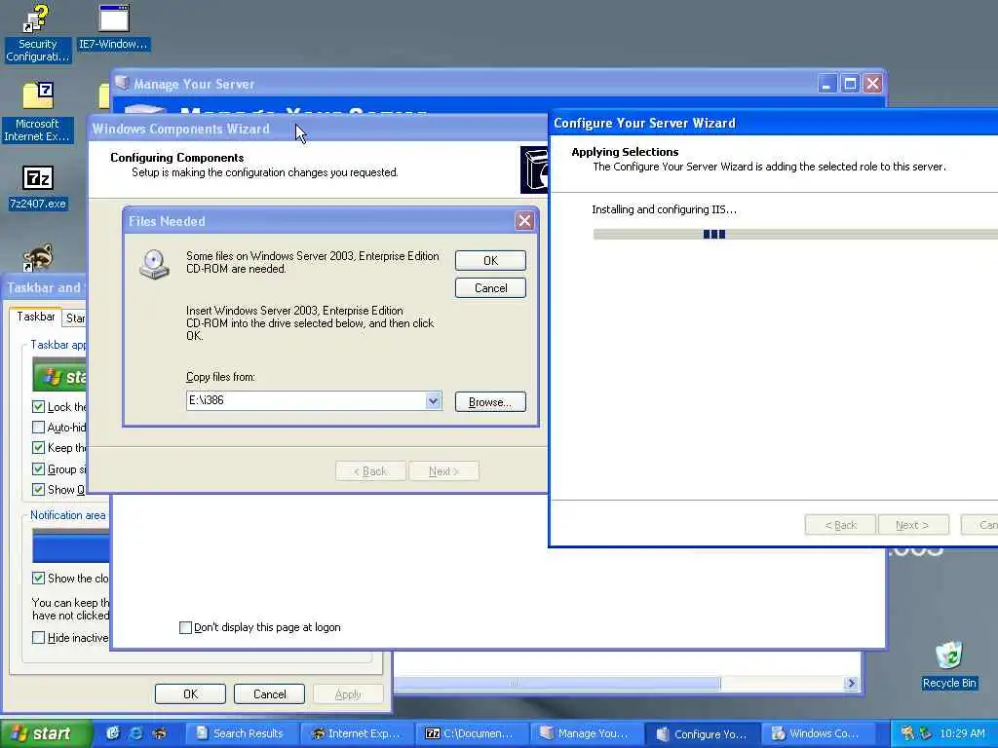Toggle Keep the taskbar on top checkbox
This screenshot has height=748, width=998.
38,448
